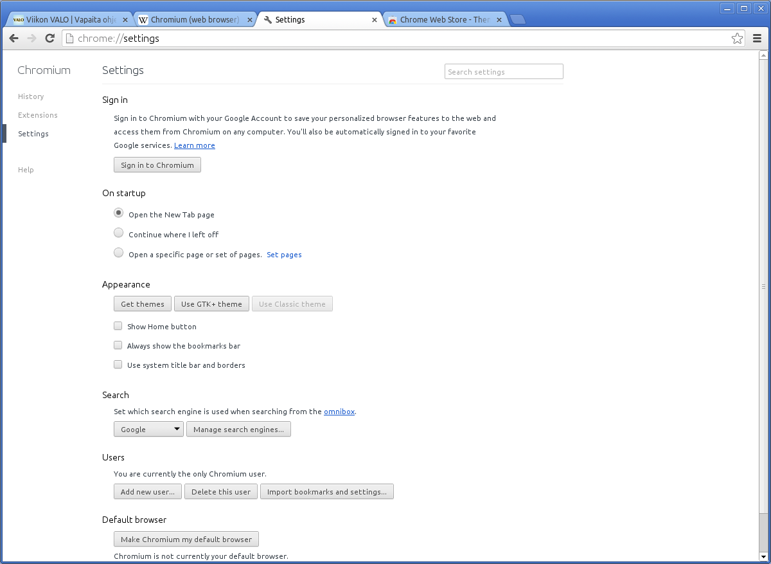Click Add new user button

pyautogui.click(x=148, y=491)
